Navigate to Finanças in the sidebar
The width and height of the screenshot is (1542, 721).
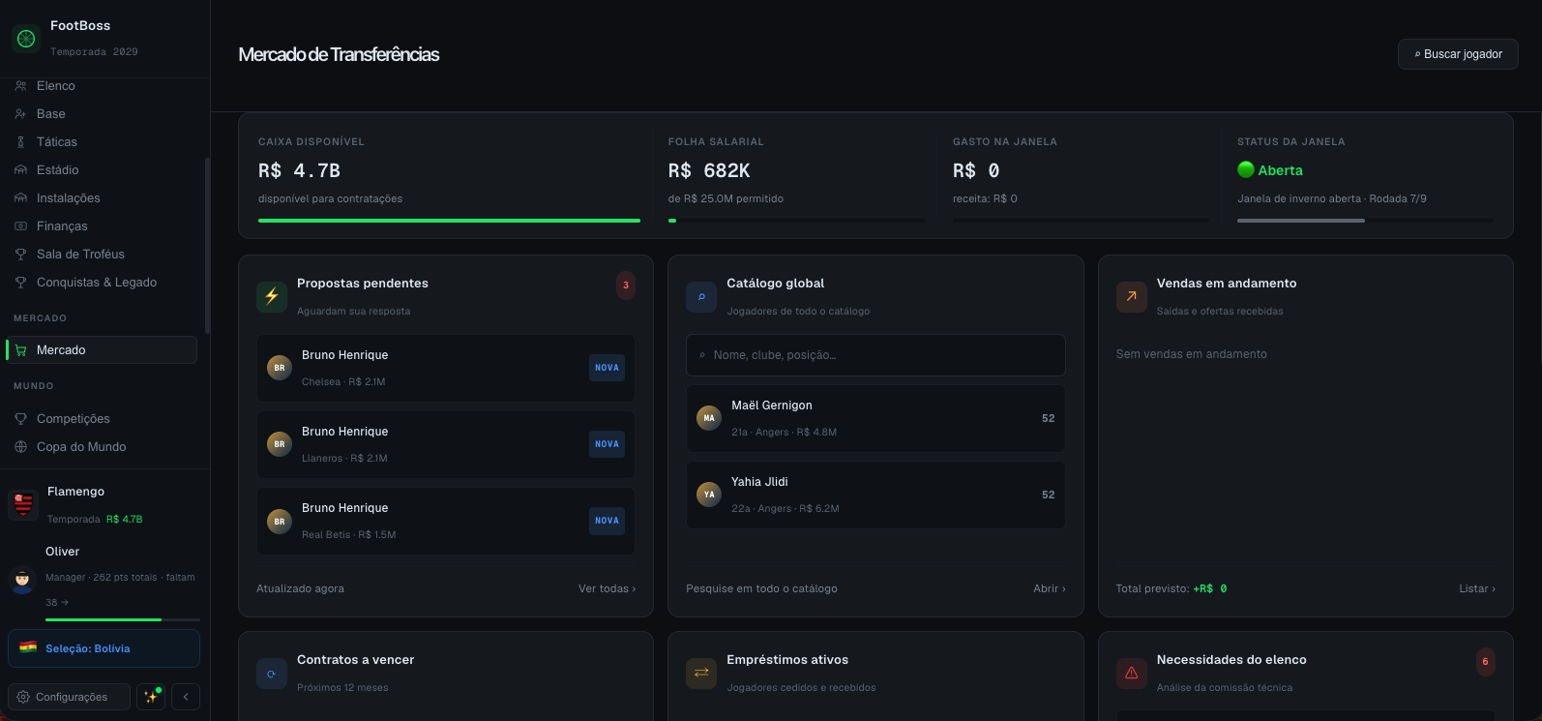[x=103, y=226]
